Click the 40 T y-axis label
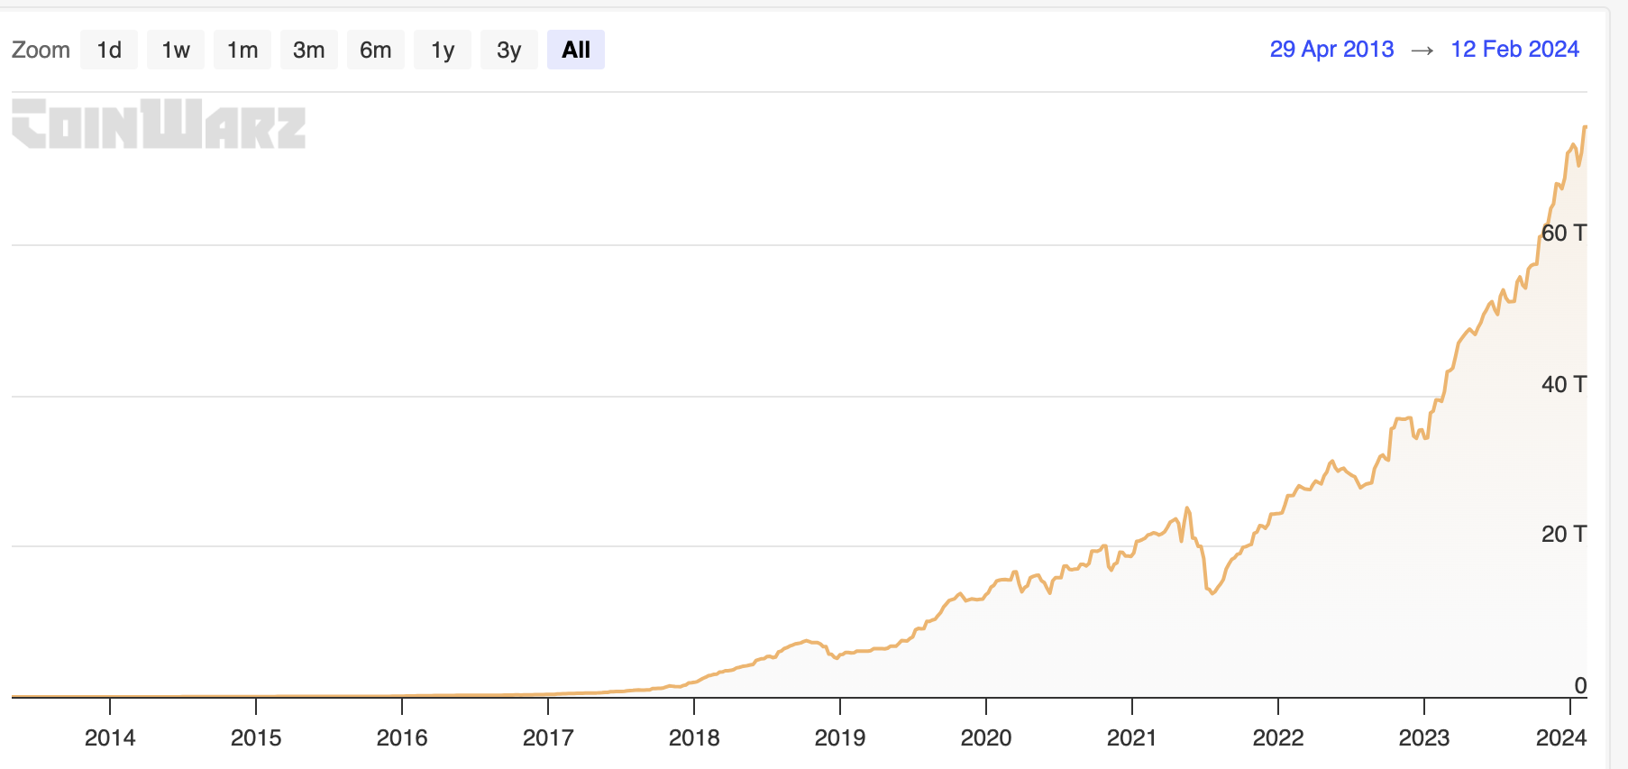Image resolution: width=1628 pixels, height=769 pixels. click(1564, 384)
